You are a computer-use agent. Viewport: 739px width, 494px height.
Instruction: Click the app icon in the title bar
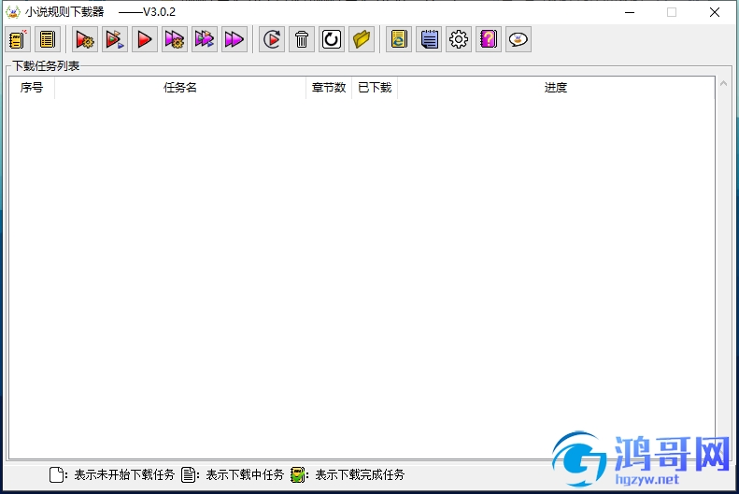(x=13, y=12)
